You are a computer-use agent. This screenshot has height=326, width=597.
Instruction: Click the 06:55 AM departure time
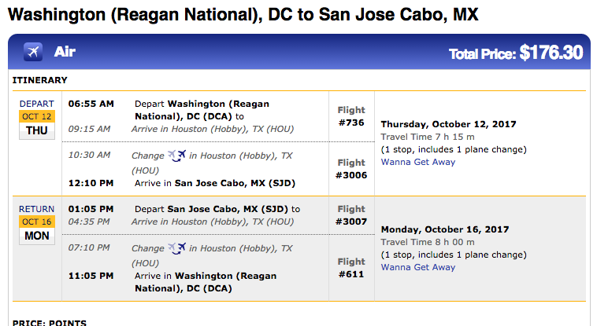pos(91,104)
